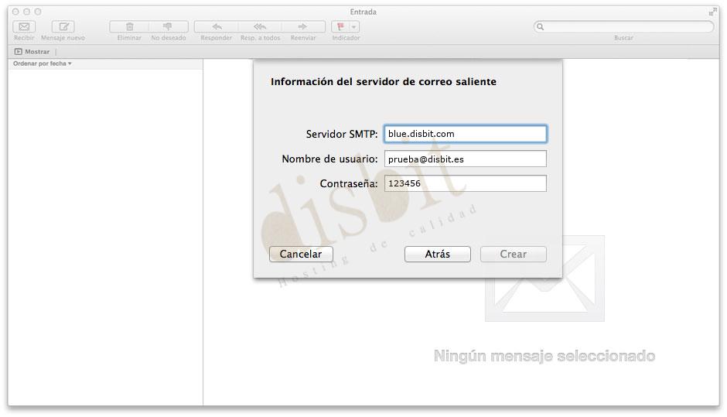Viewport: 727px width, 417px height.
Task: Enter full screen with the corner arrows
Action: (712, 12)
